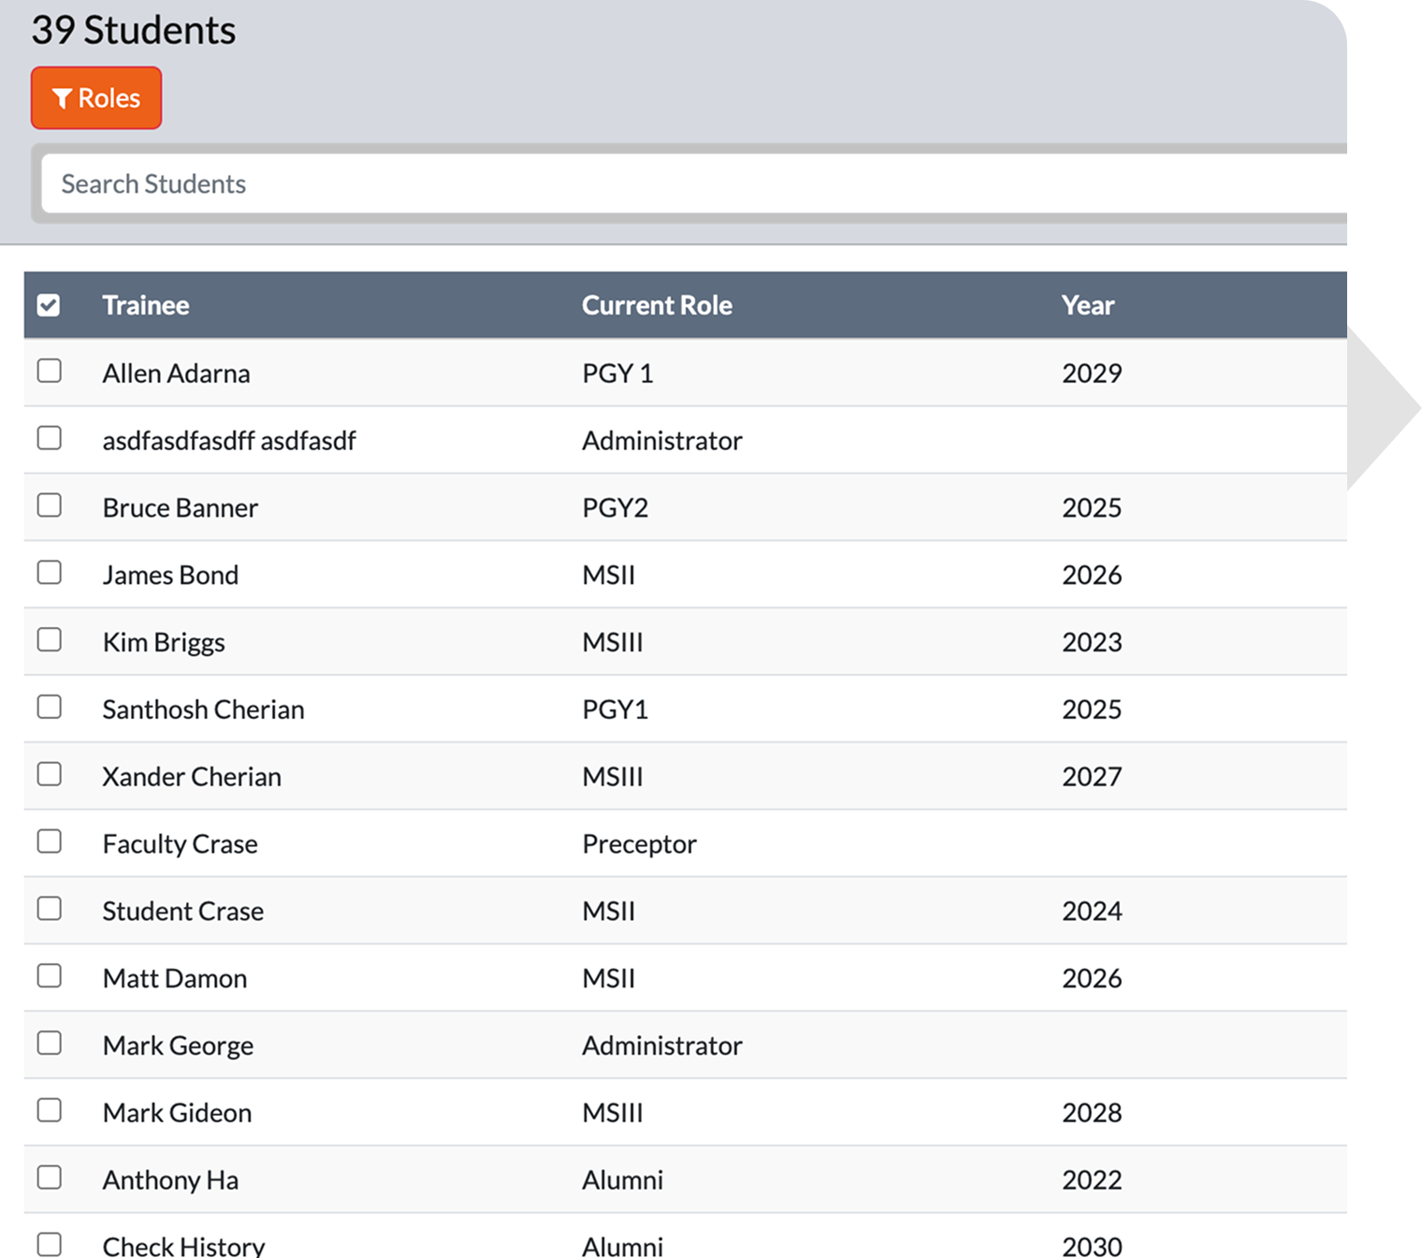The width and height of the screenshot is (1422, 1258).
Task: Click the name James Bond
Action: coord(170,575)
